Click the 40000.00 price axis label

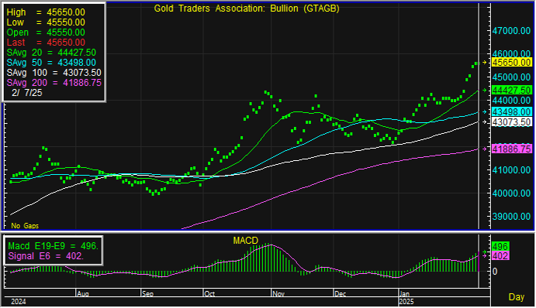[511, 193]
